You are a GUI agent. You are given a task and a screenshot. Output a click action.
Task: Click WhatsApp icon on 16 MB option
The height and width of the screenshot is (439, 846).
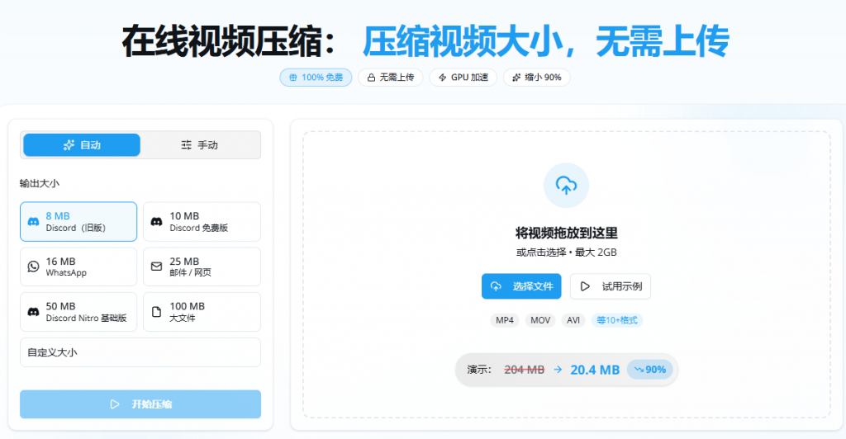33,267
